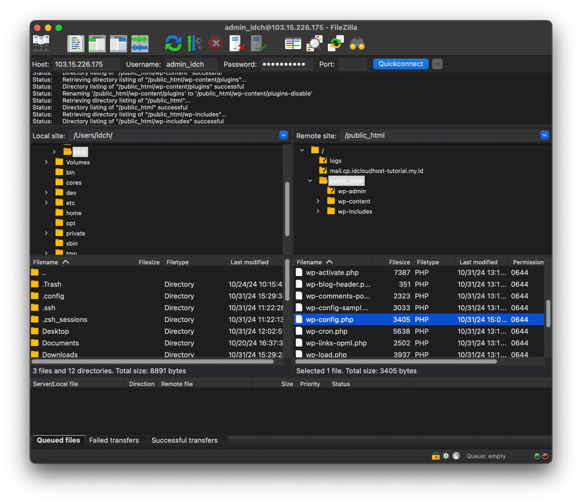Collapse the remote root folder
The height and width of the screenshot is (503, 582).
tap(302, 150)
